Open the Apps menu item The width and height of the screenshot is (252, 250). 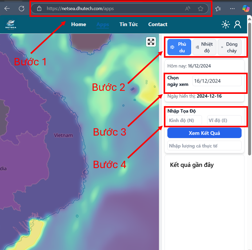tap(103, 25)
